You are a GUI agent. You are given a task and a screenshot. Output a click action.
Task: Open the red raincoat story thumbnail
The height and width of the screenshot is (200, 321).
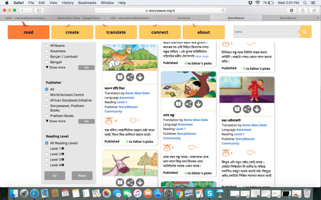247,90
